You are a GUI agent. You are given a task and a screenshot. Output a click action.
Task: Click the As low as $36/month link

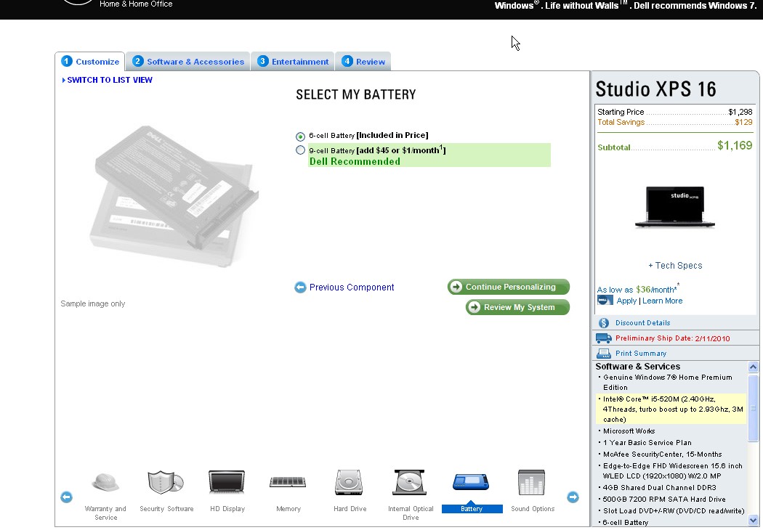tap(638, 289)
